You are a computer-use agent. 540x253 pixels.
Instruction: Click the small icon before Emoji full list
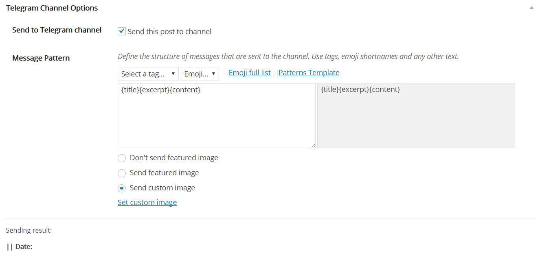tap(226, 73)
